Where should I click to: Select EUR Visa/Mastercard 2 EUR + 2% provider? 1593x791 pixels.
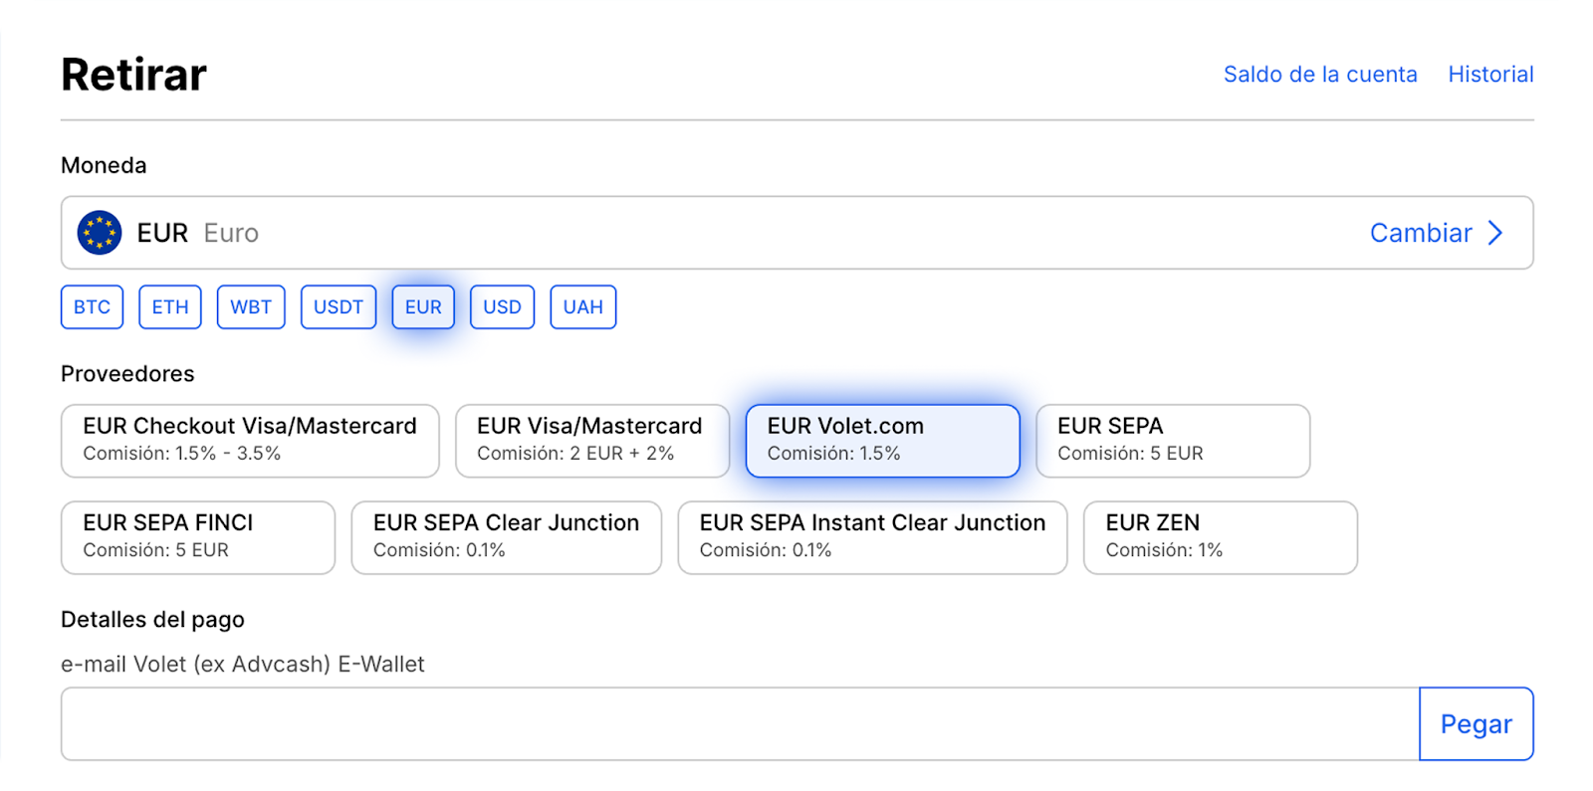click(592, 441)
